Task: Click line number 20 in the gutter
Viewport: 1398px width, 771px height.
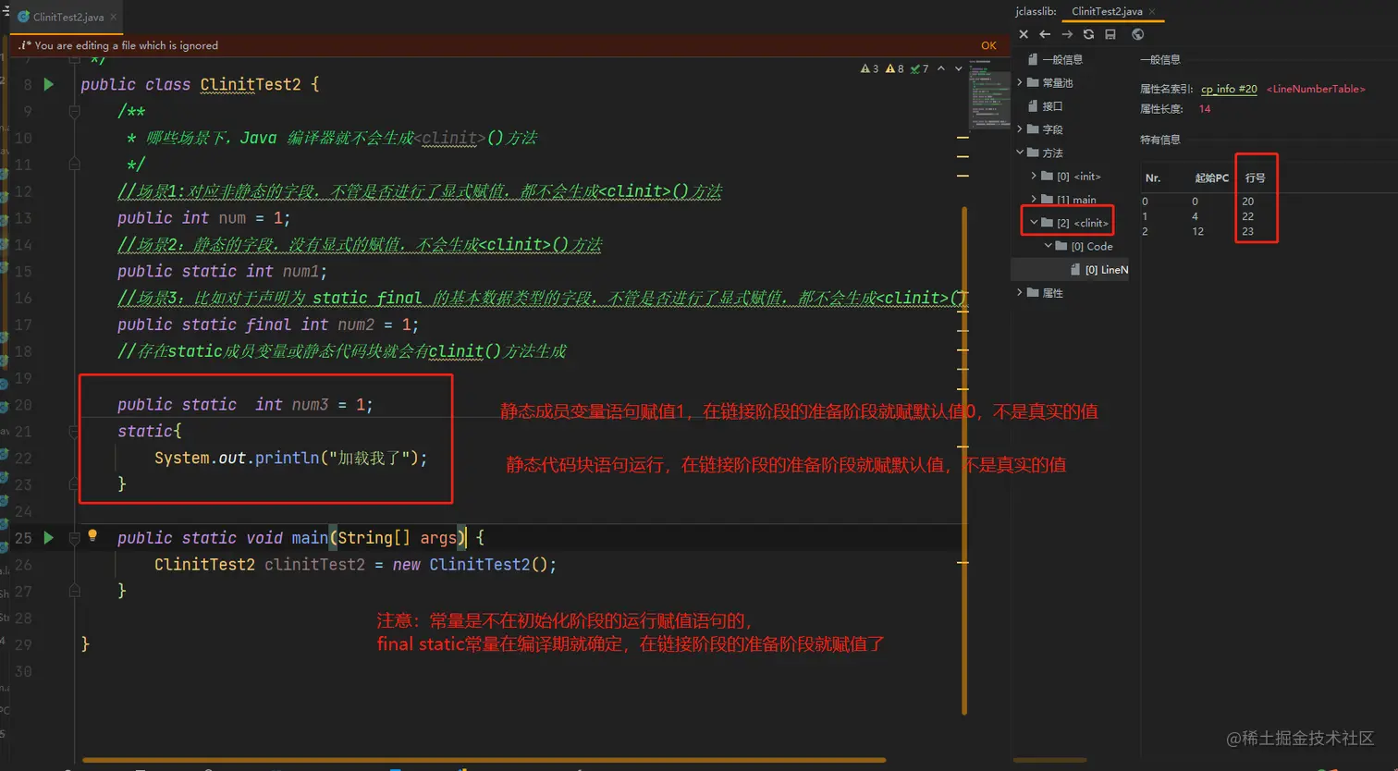Action: tap(23, 405)
